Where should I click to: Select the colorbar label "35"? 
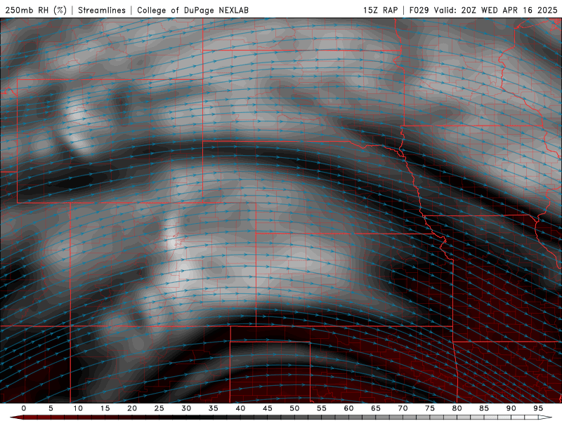click(214, 408)
